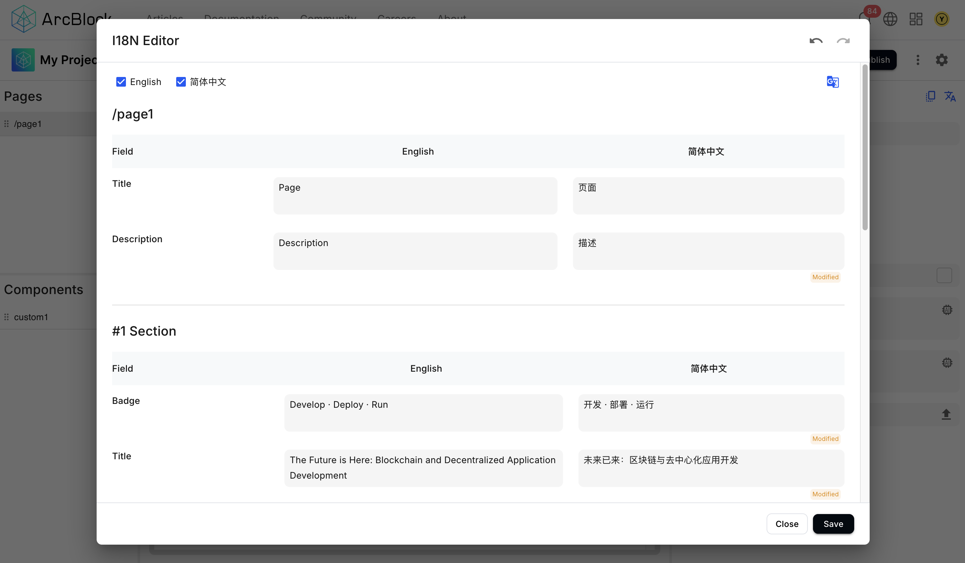Open the project settings gear
This screenshot has width=965, height=563.
pos(941,60)
